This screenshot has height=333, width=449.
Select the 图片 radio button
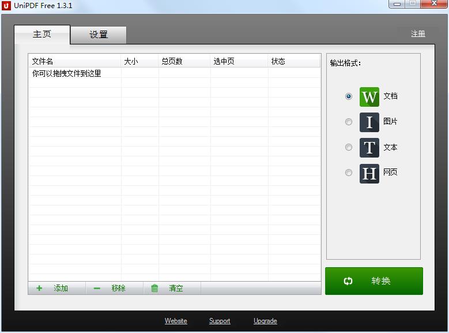click(x=349, y=122)
